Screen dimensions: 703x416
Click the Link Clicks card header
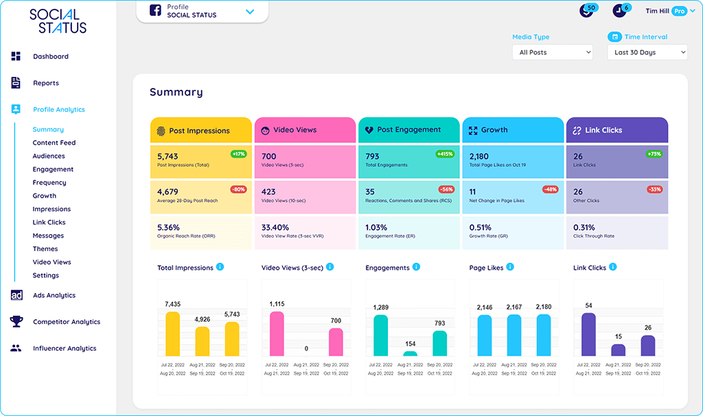[616, 130]
